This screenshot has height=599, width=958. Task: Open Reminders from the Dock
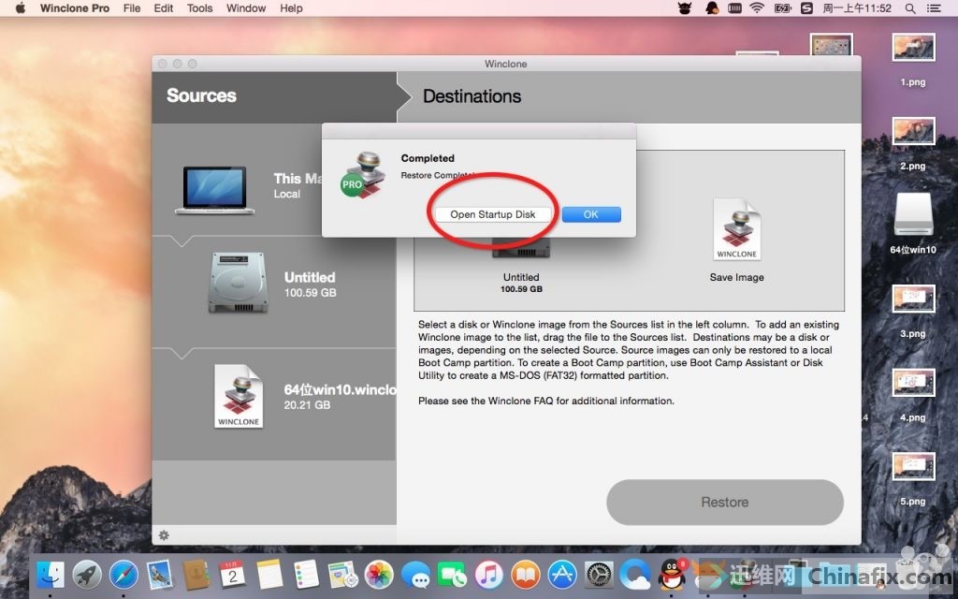[x=306, y=576]
